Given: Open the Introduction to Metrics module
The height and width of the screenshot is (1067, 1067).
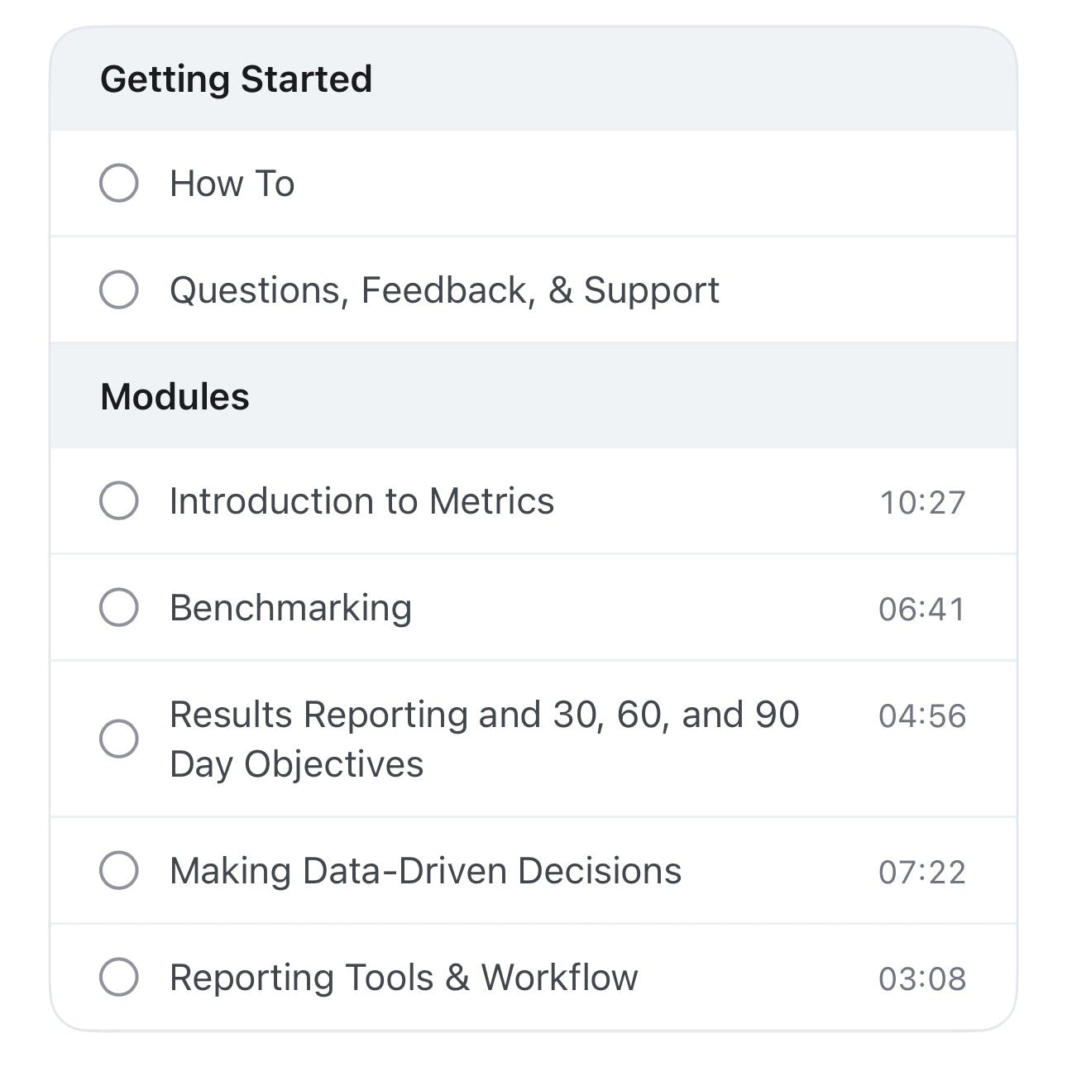Looking at the screenshot, I should coord(361,501).
